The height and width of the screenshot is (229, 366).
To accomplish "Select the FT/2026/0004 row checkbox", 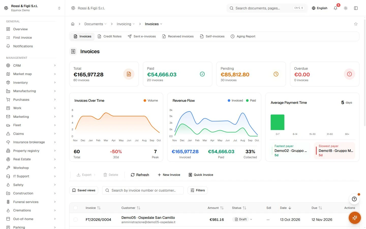I will [x=75, y=220].
